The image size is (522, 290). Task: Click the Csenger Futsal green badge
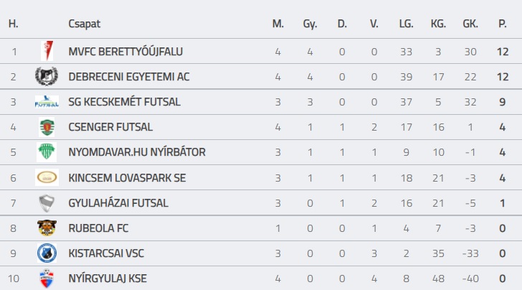pyautogui.click(x=47, y=127)
